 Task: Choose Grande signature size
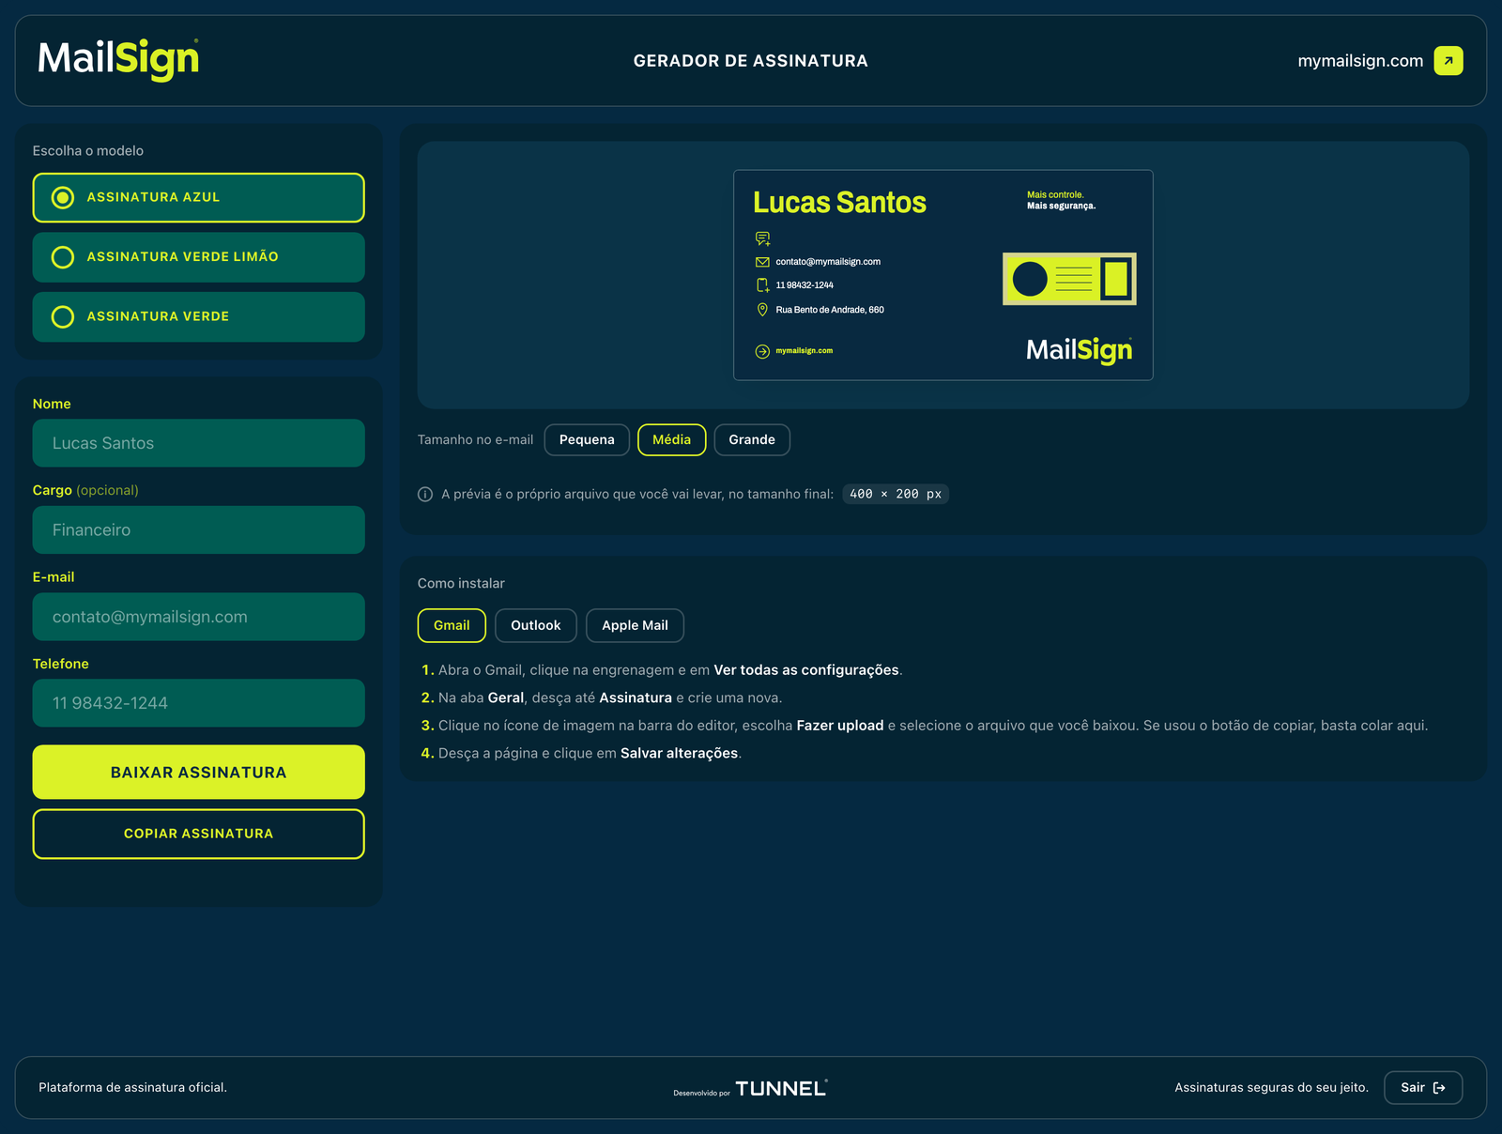(x=752, y=439)
